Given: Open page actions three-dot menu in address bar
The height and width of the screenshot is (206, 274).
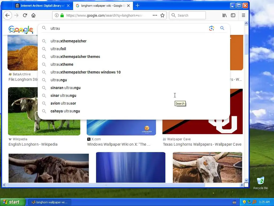Looking at the screenshot, I should [155, 15].
